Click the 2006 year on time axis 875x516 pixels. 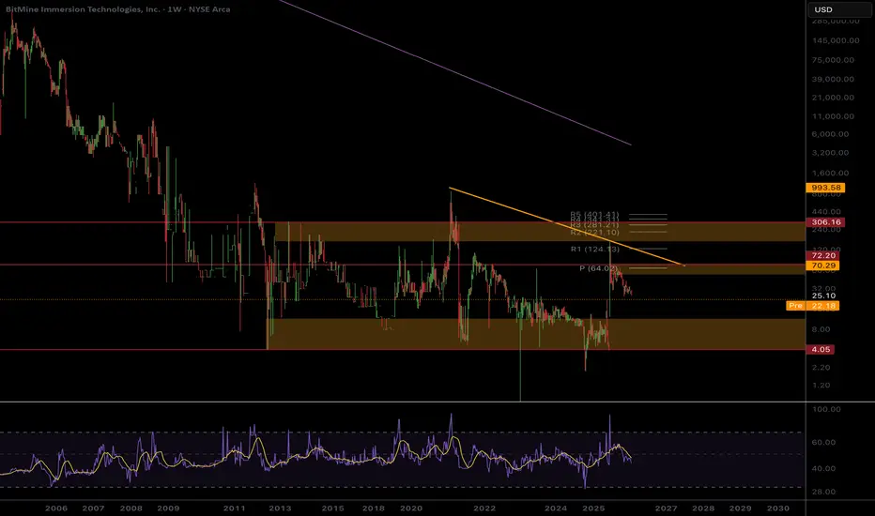click(x=56, y=508)
